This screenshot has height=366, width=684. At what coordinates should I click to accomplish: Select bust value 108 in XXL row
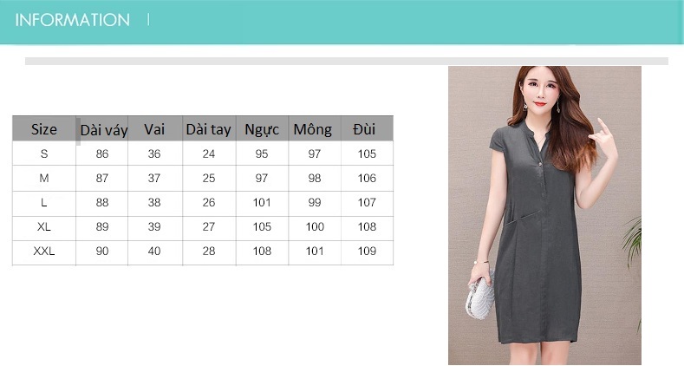coord(262,251)
